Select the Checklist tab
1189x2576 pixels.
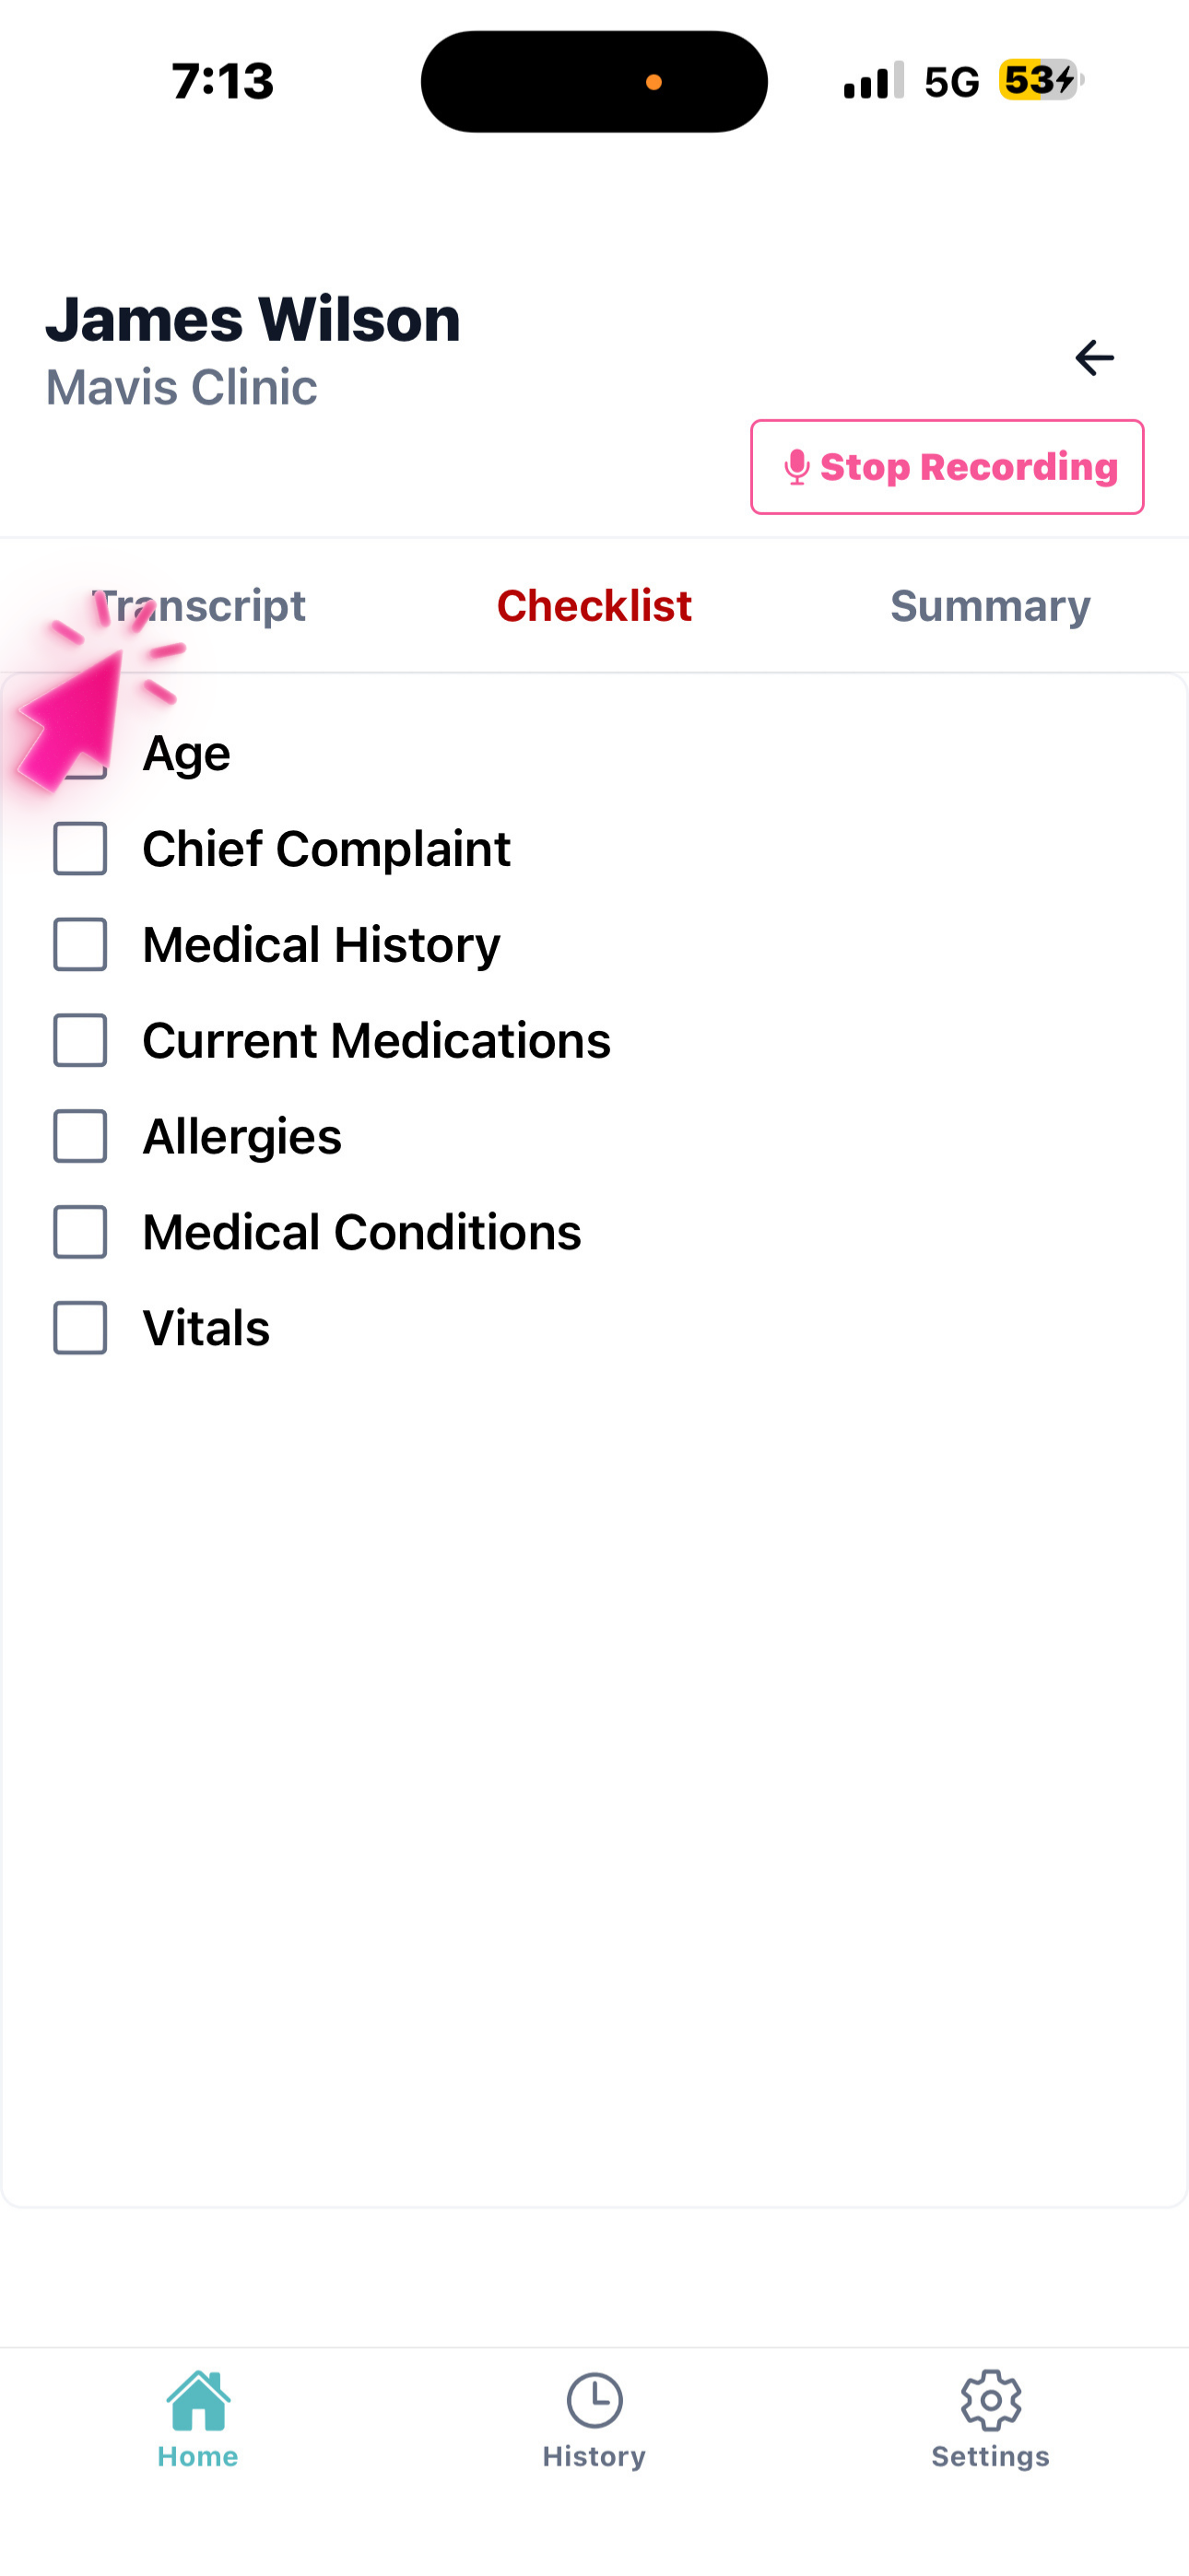click(594, 606)
